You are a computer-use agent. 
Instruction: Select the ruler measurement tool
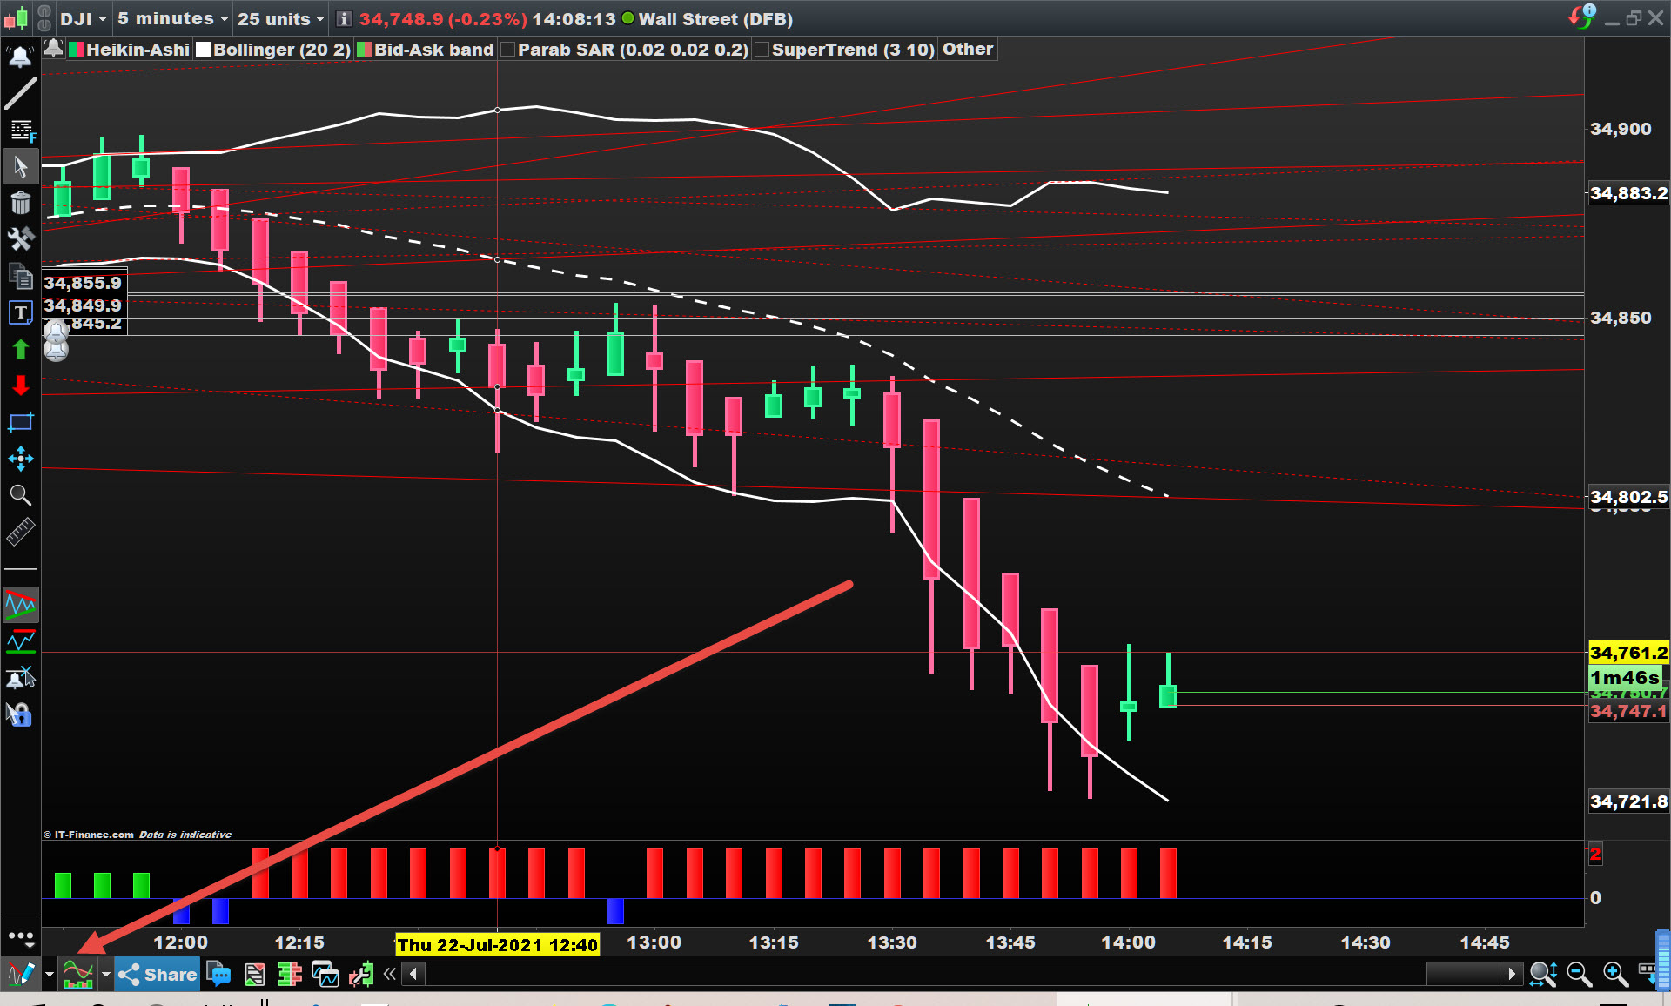point(21,531)
